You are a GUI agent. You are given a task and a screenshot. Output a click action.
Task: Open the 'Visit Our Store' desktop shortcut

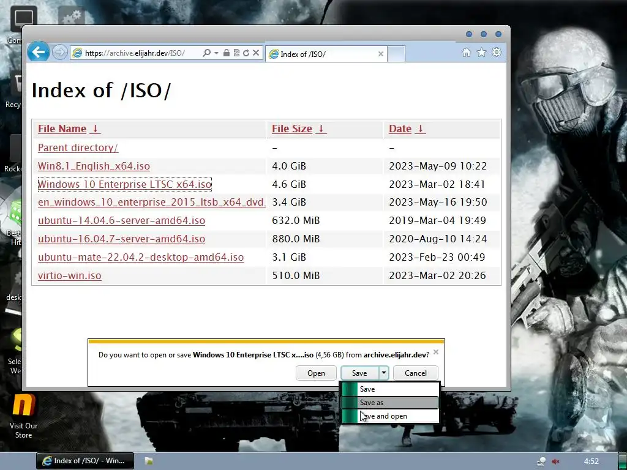23,416
